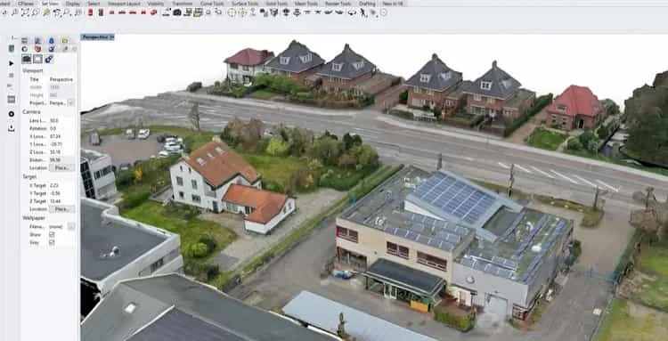This screenshot has height=341, width=668.
Task: Open the Render Tools tab
Action: [338, 4]
